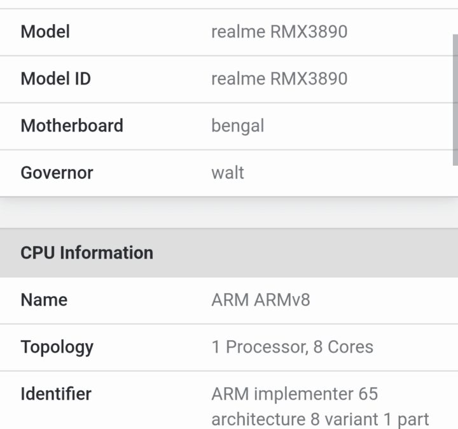This screenshot has width=458, height=429.
Task: Click the bengal motherboard value
Action: coord(238,126)
